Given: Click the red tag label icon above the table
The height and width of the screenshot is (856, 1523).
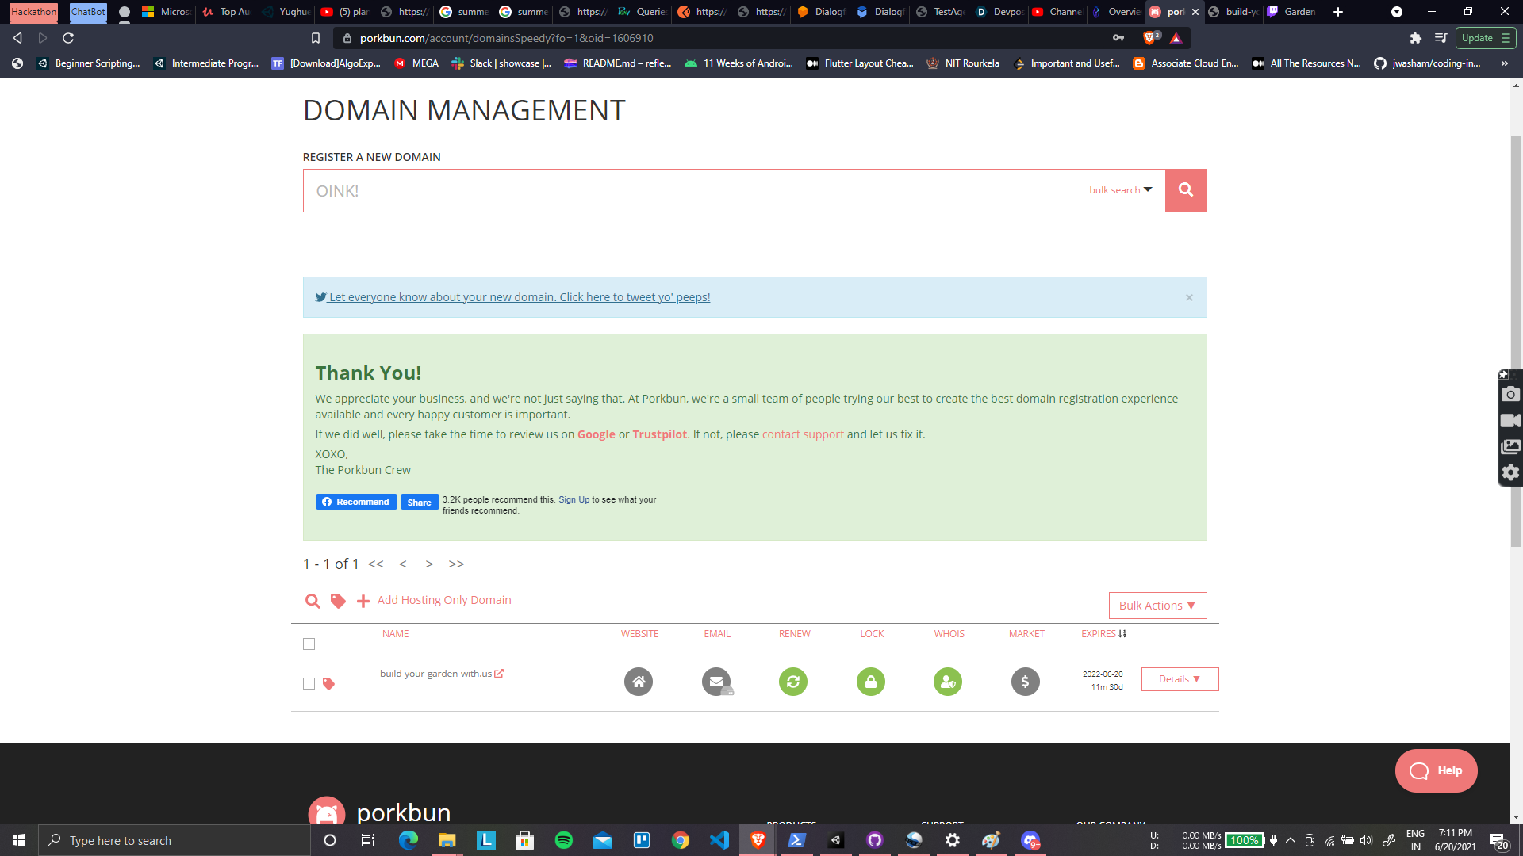Looking at the screenshot, I should click(337, 601).
